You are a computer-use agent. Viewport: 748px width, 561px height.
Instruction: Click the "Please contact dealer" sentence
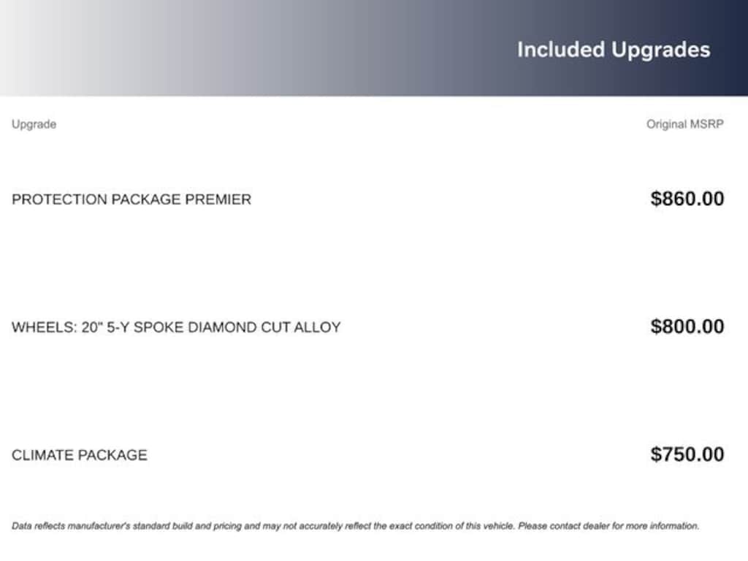coord(608,526)
